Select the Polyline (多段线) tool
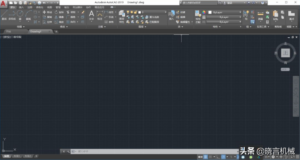 pyautogui.click(x=12, y=15)
